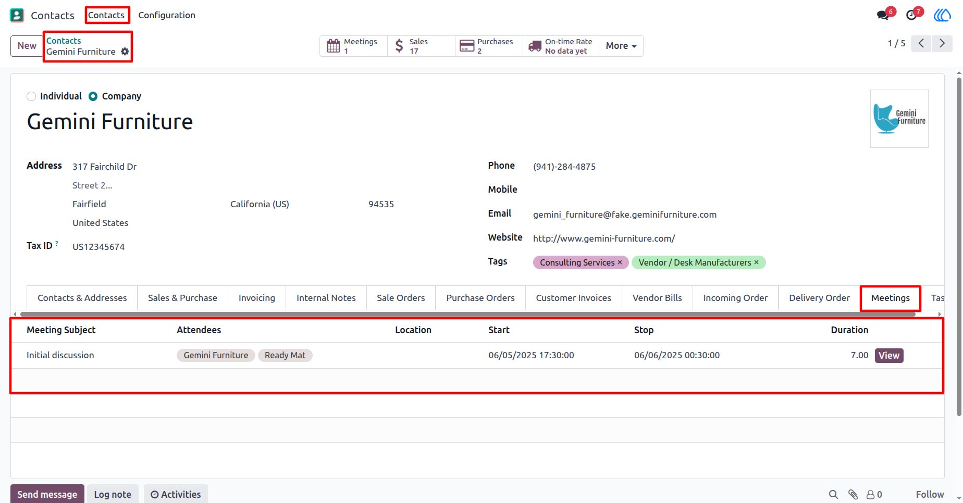Expand the More smart buttons dropdown
This screenshot has height=503, width=963.
(621, 46)
